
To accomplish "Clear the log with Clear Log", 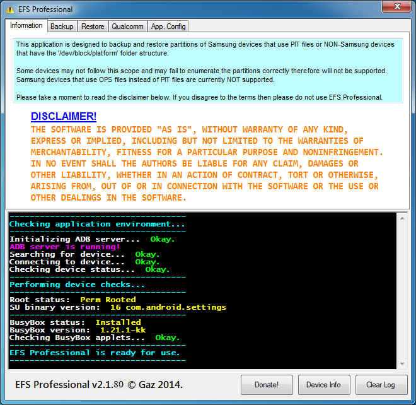I will click(x=381, y=385).
